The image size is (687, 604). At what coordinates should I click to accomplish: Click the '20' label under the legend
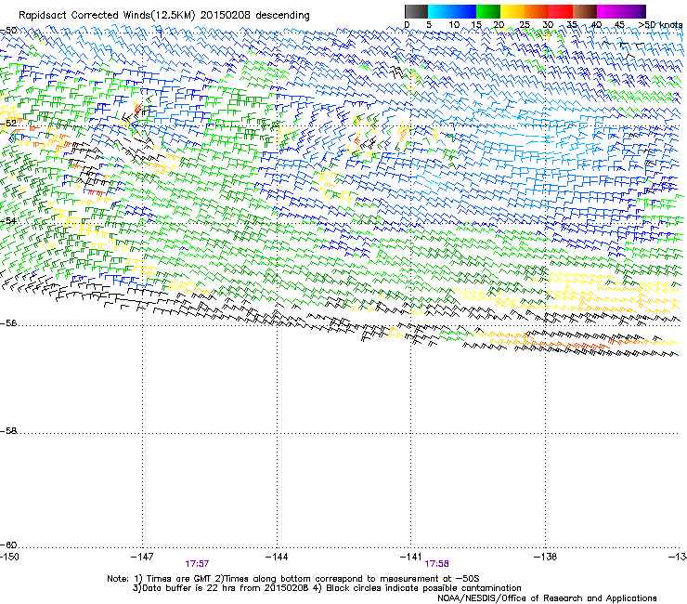click(x=499, y=25)
